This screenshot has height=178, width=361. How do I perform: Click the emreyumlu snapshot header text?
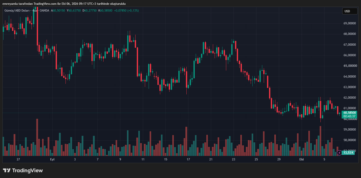click(64, 4)
